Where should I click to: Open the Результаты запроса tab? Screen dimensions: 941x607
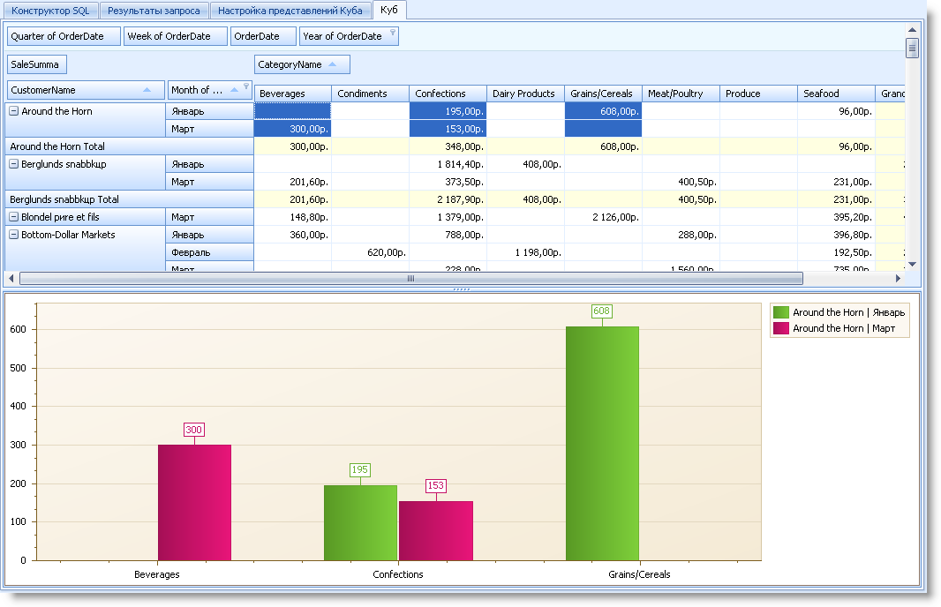(x=154, y=11)
